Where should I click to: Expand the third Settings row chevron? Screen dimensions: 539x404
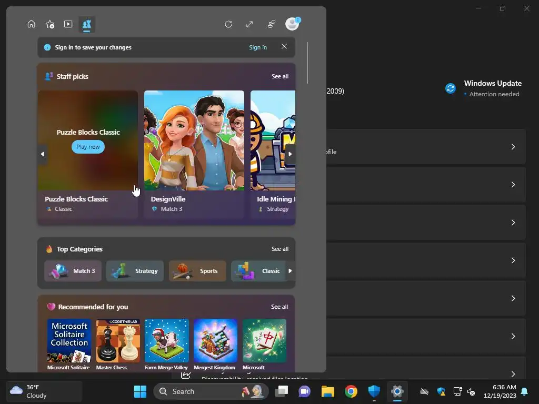click(x=513, y=223)
